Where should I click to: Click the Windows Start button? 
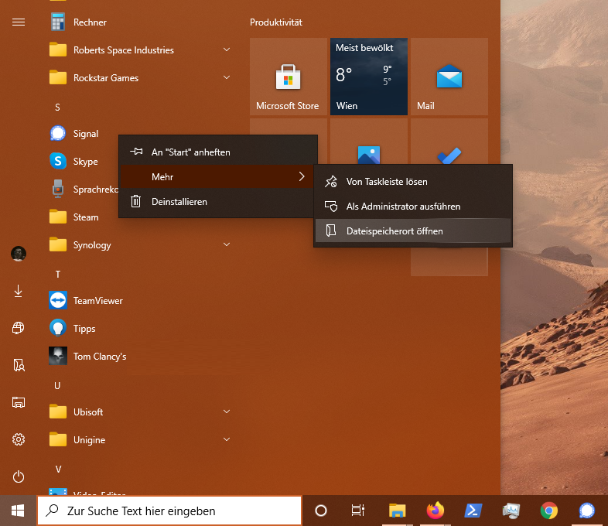(19, 511)
